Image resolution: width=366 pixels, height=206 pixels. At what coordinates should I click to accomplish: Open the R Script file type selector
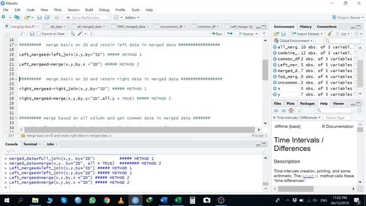(x=259, y=136)
